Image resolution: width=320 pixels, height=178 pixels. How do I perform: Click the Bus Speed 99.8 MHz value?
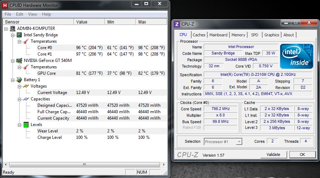coord(220,122)
